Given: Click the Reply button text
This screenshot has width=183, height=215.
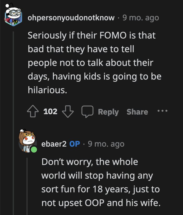Looking at the screenshot, I should [108, 112].
